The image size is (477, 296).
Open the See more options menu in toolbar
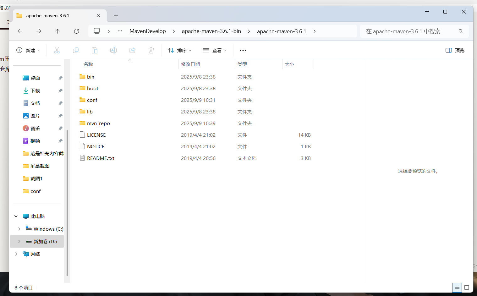coord(243,50)
